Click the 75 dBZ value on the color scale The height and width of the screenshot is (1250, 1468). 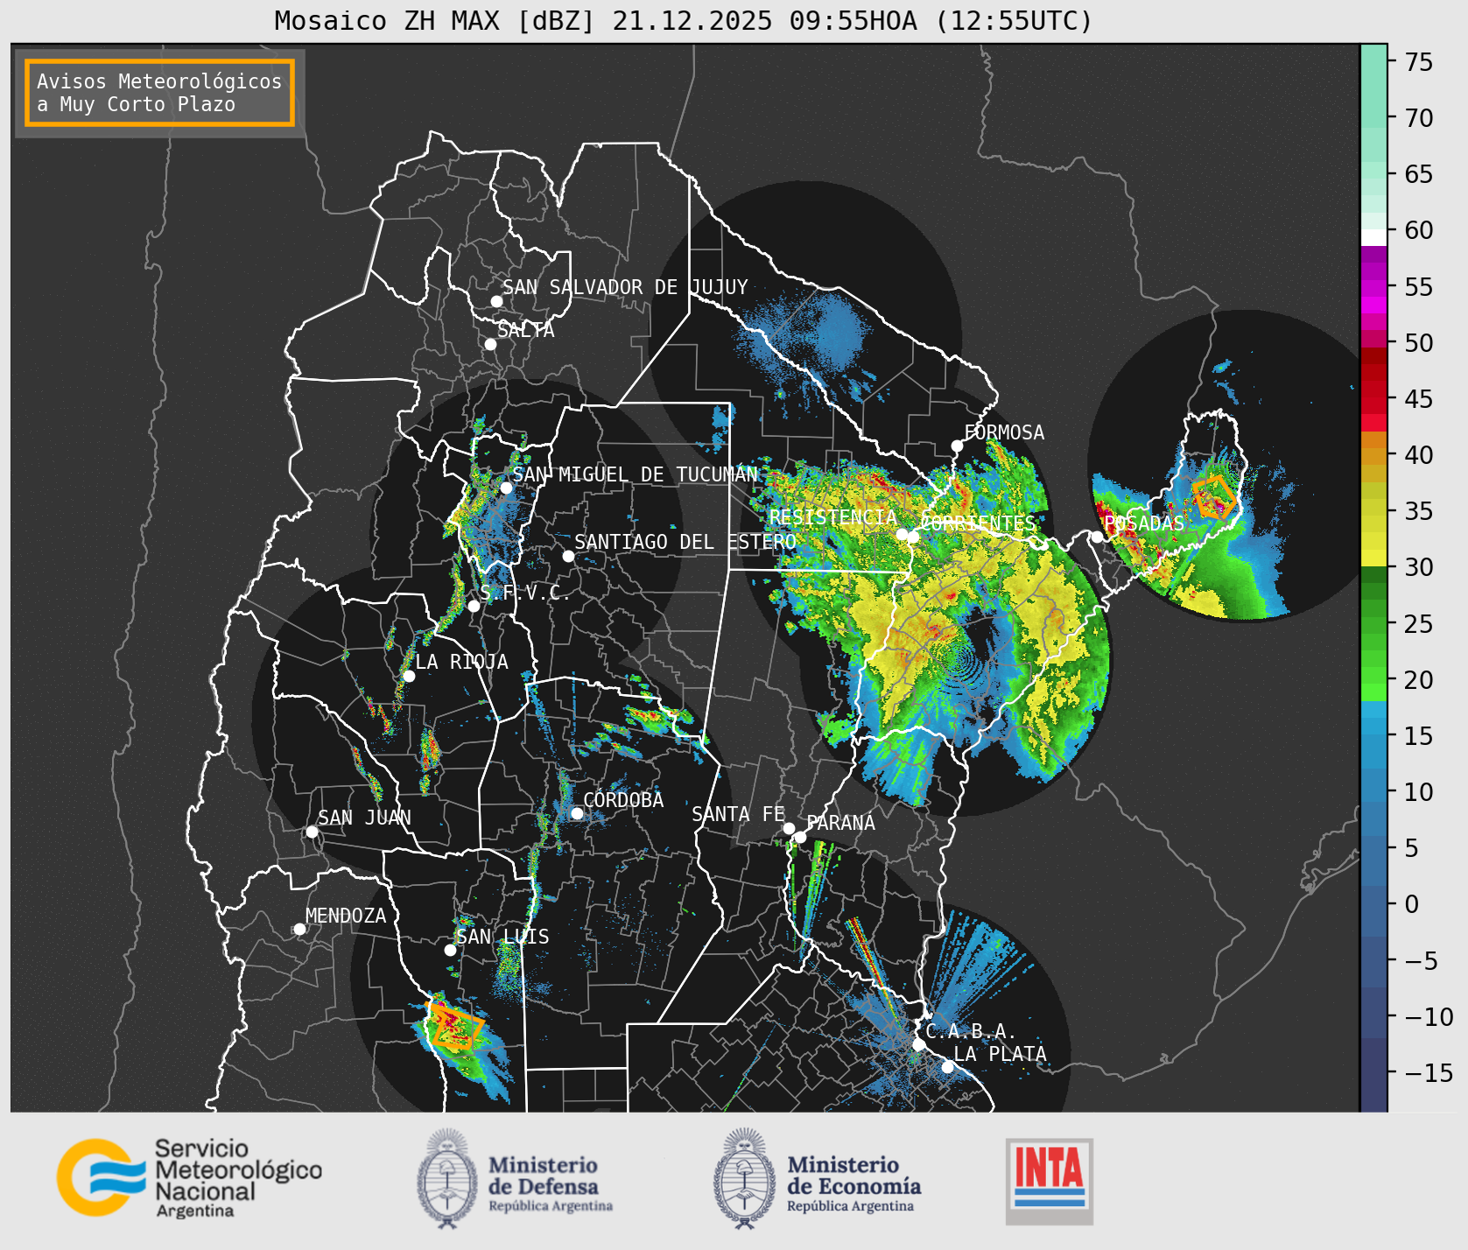[1419, 62]
